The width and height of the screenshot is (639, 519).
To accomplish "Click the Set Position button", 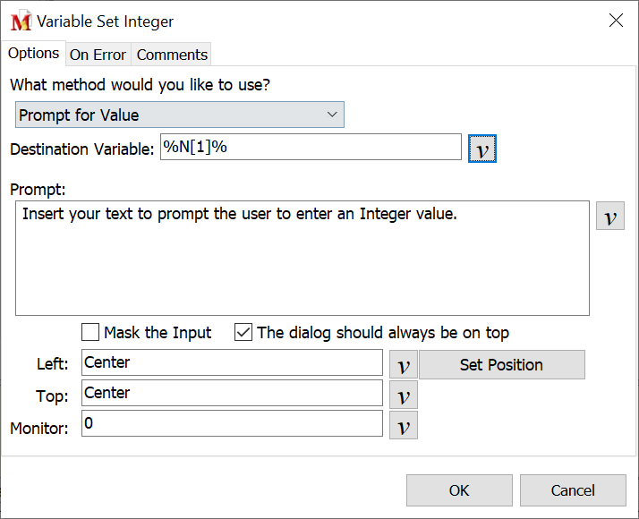I will click(x=501, y=364).
